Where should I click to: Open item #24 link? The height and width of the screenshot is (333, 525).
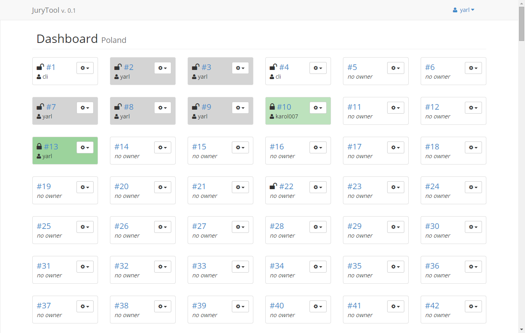point(432,186)
